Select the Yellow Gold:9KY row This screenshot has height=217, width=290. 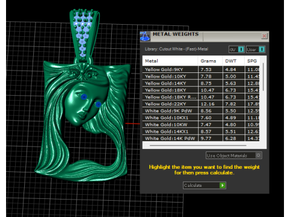[x=201, y=69]
